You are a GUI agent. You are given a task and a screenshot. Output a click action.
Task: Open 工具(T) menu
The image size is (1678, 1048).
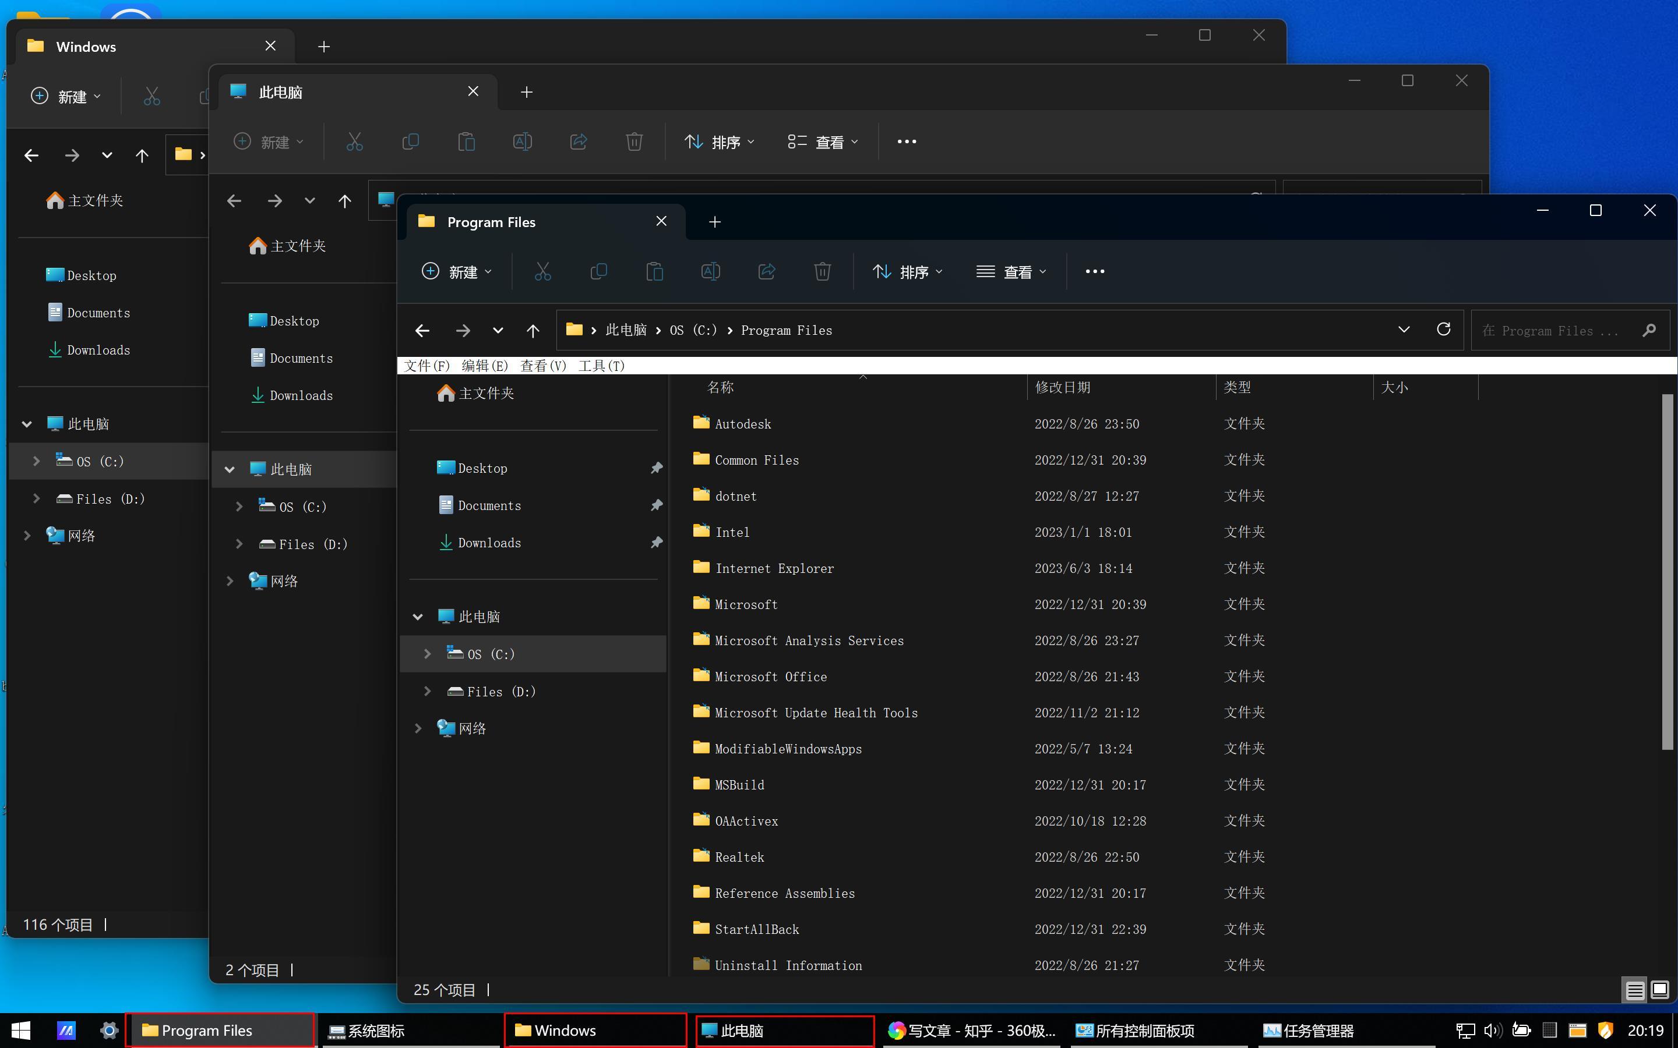(x=601, y=366)
